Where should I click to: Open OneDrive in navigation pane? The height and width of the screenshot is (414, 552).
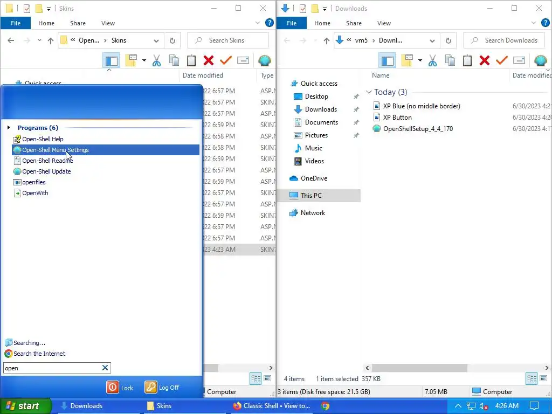click(x=314, y=178)
